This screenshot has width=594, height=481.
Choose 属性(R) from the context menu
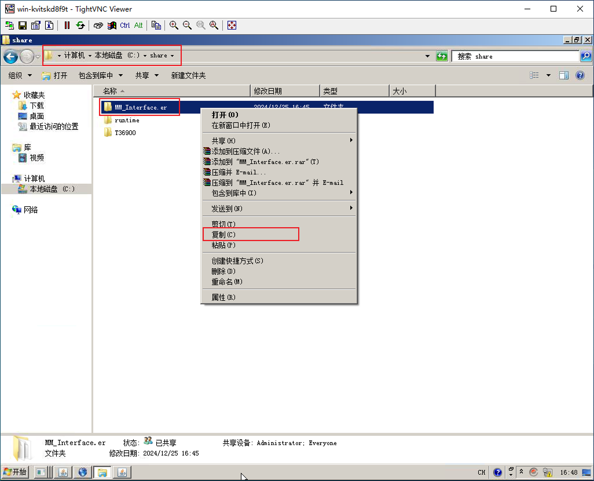(278, 297)
